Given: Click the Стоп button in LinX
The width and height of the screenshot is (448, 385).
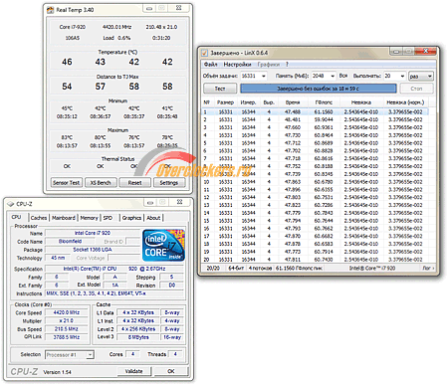Looking at the screenshot, I should (x=416, y=89).
